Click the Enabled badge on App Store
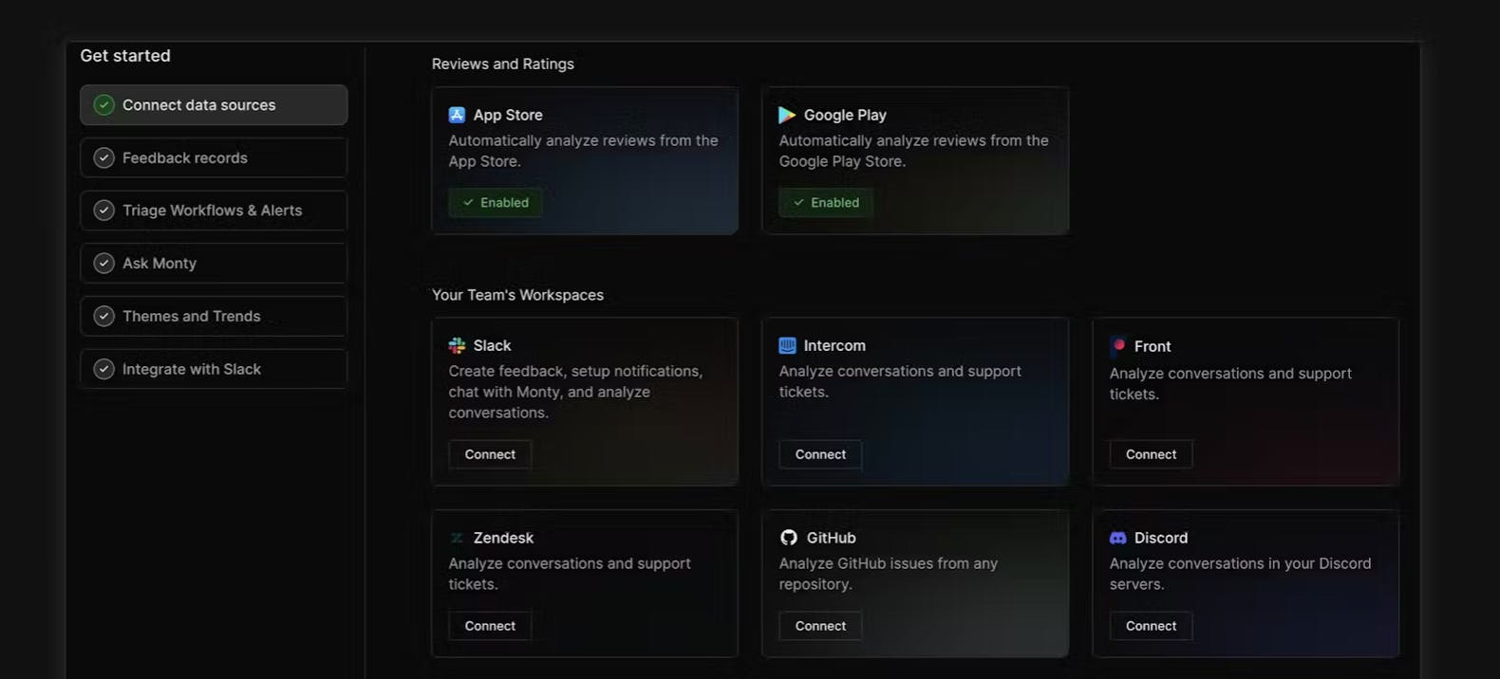Viewport: 1500px width, 679px height. pos(496,202)
